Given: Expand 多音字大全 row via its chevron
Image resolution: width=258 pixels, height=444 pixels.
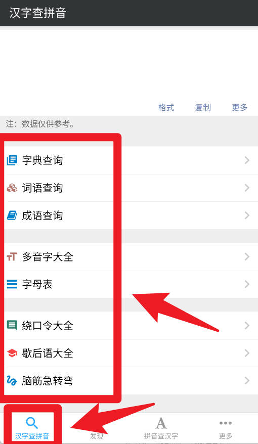Looking at the screenshot, I should [247, 257].
